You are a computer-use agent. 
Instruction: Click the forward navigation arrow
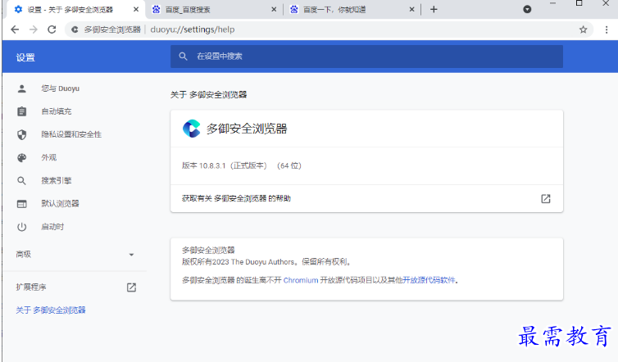[34, 29]
